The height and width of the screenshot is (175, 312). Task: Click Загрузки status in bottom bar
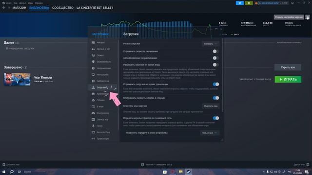pos(157,164)
